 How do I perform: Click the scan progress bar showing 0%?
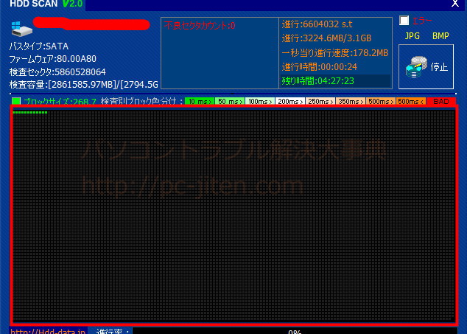coord(295,331)
